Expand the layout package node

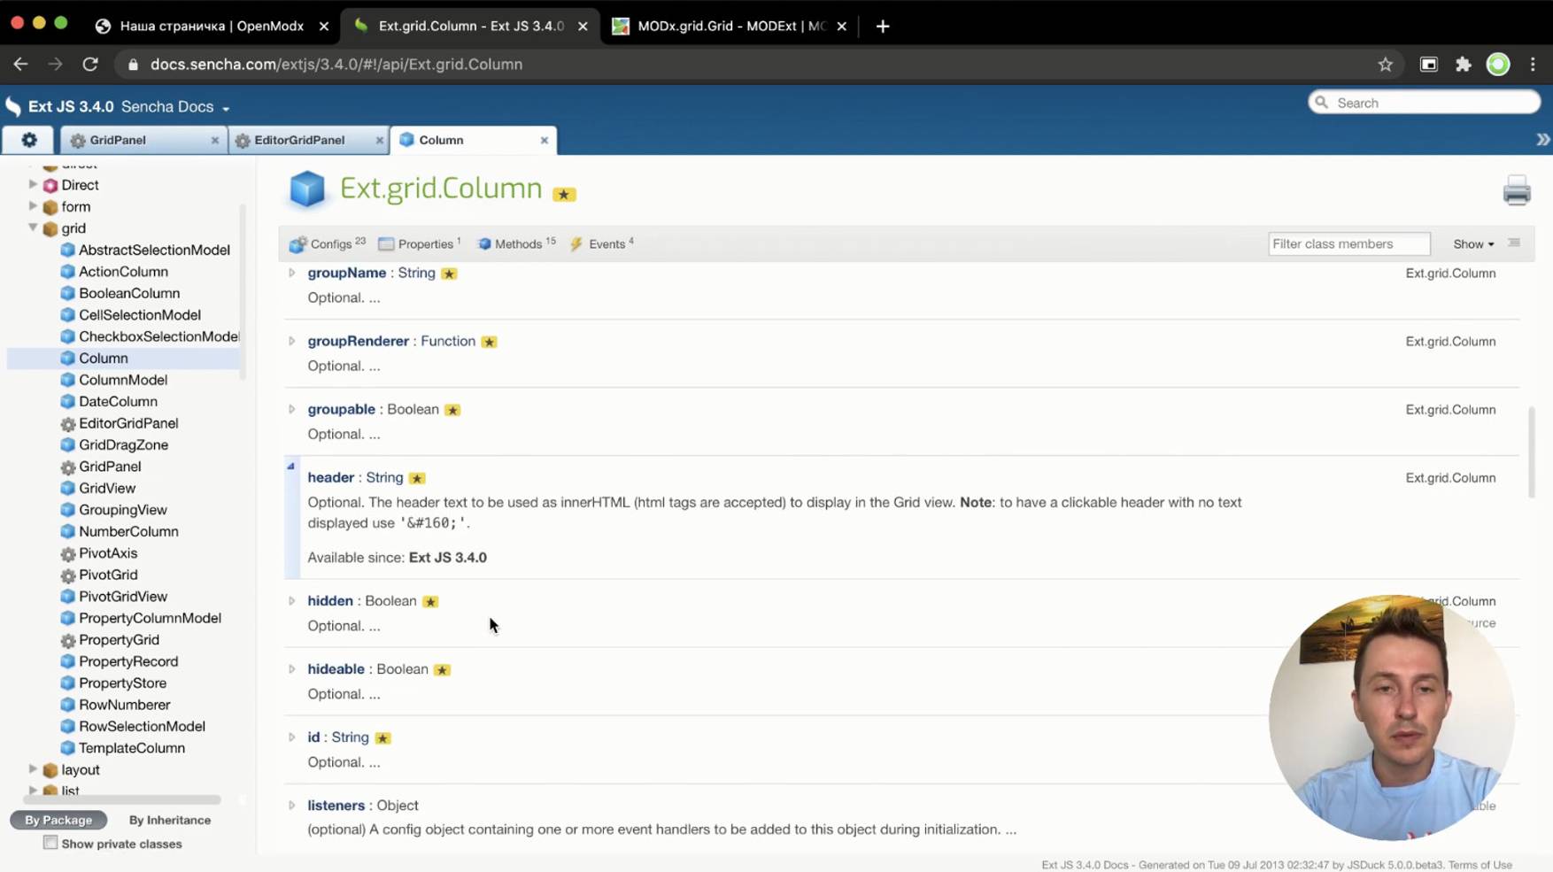point(33,769)
